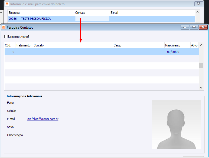Click the Tratamento column header
Image resolution: width=209 pixels, height=158 pixels.
click(24, 45)
